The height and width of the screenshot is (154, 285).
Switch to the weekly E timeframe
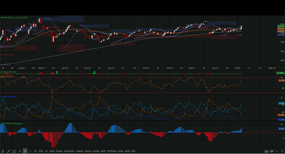point(30,151)
